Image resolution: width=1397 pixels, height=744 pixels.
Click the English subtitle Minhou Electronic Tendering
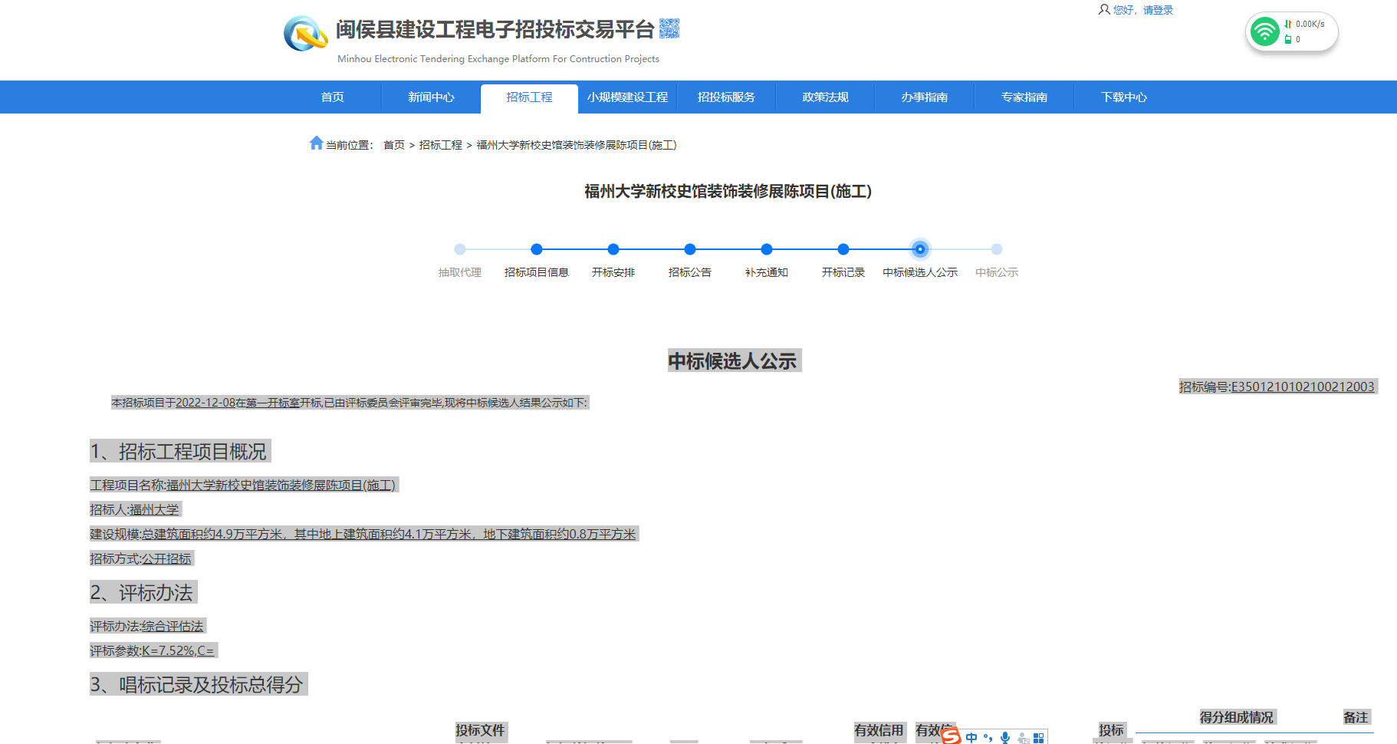point(498,59)
